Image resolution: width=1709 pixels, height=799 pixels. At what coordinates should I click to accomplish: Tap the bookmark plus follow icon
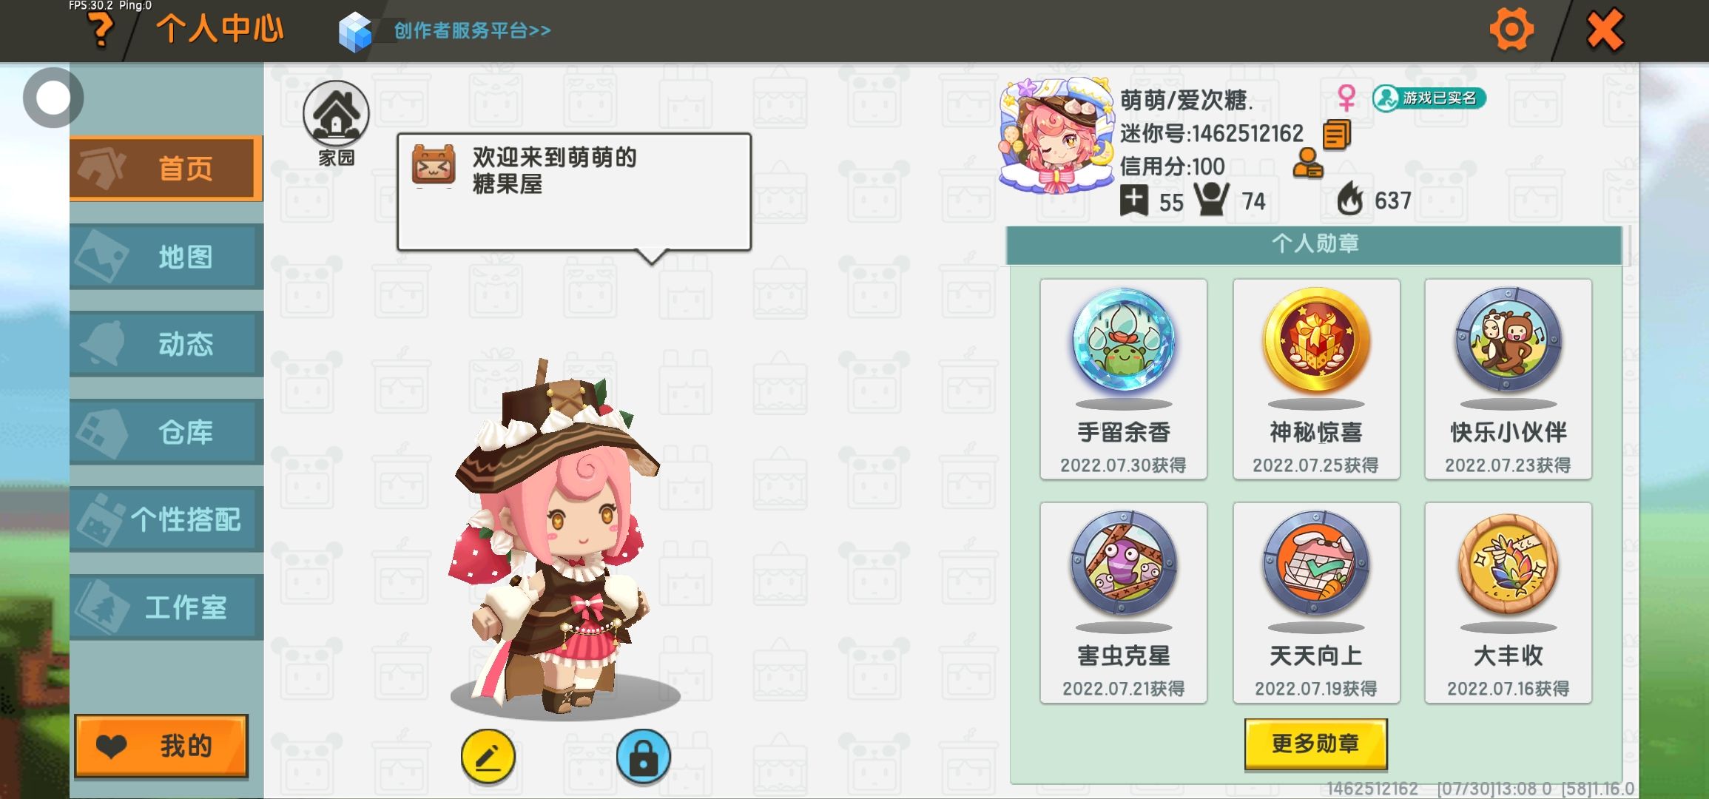click(1133, 200)
